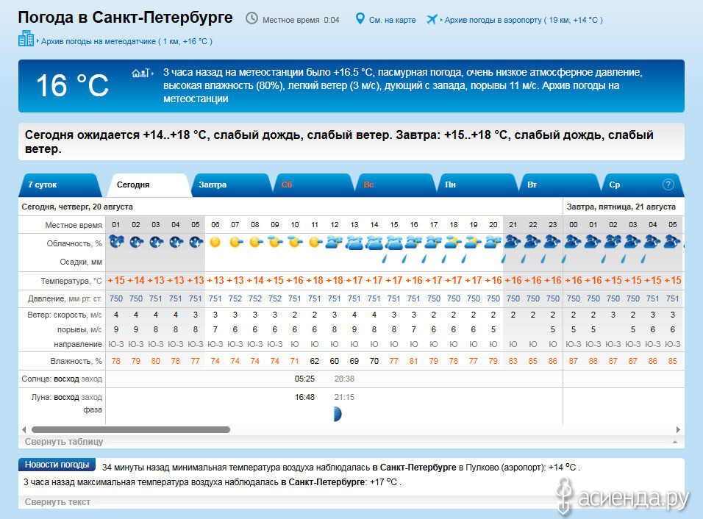Click the page title Погода в Санкт-Петербурге

(125, 18)
